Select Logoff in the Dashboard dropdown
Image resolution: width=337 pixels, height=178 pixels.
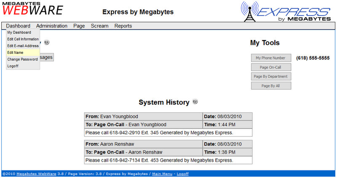13,66
